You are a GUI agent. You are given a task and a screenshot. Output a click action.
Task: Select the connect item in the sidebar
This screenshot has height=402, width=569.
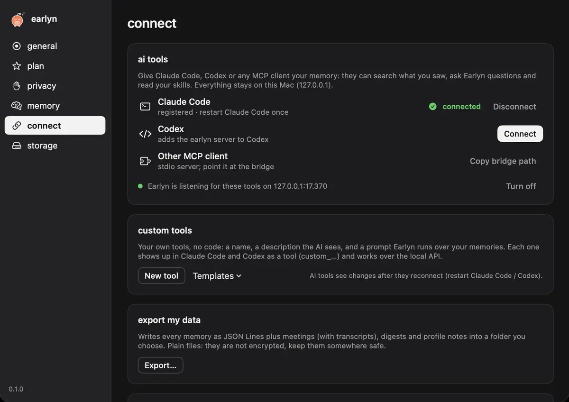coord(55,126)
